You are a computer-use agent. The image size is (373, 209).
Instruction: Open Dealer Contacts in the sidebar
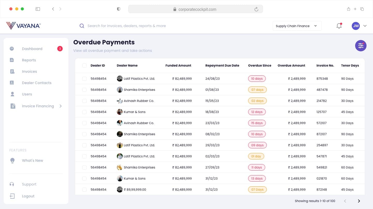[x=37, y=83]
